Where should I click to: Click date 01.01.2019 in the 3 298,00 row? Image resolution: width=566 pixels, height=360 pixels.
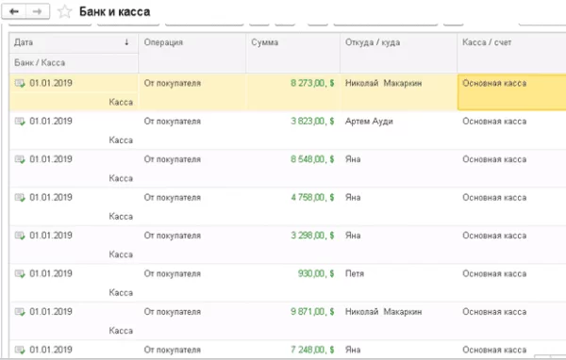(x=51, y=236)
